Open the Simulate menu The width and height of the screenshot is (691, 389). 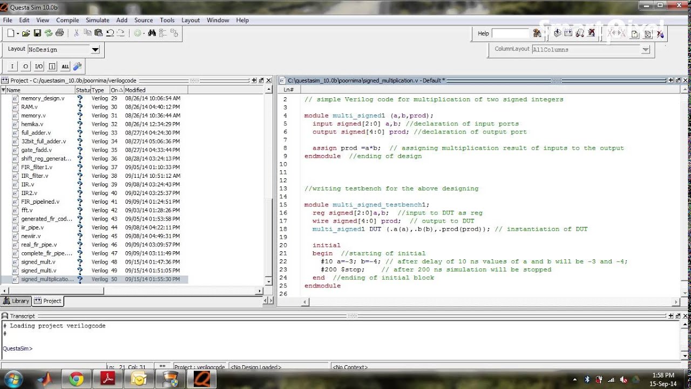pos(97,20)
